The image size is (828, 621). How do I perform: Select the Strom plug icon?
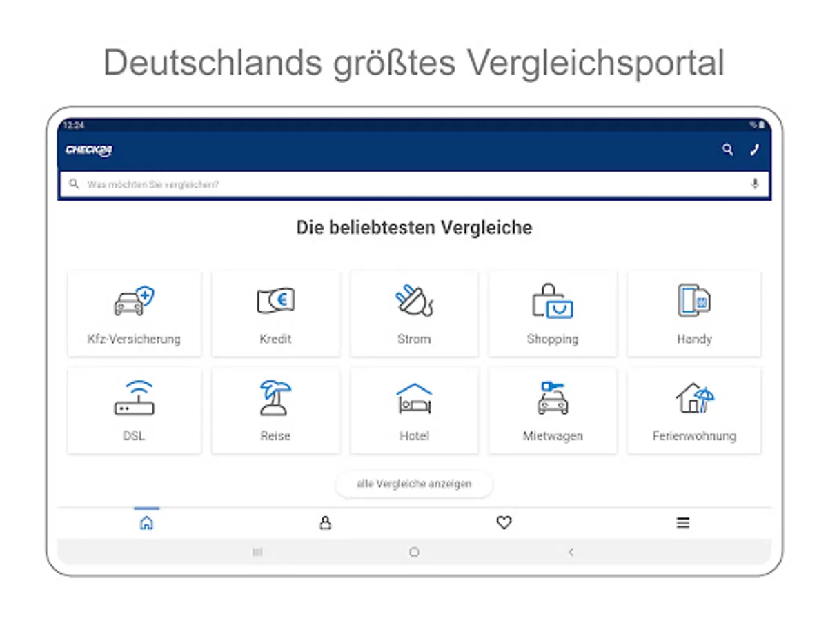pos(414,301)
